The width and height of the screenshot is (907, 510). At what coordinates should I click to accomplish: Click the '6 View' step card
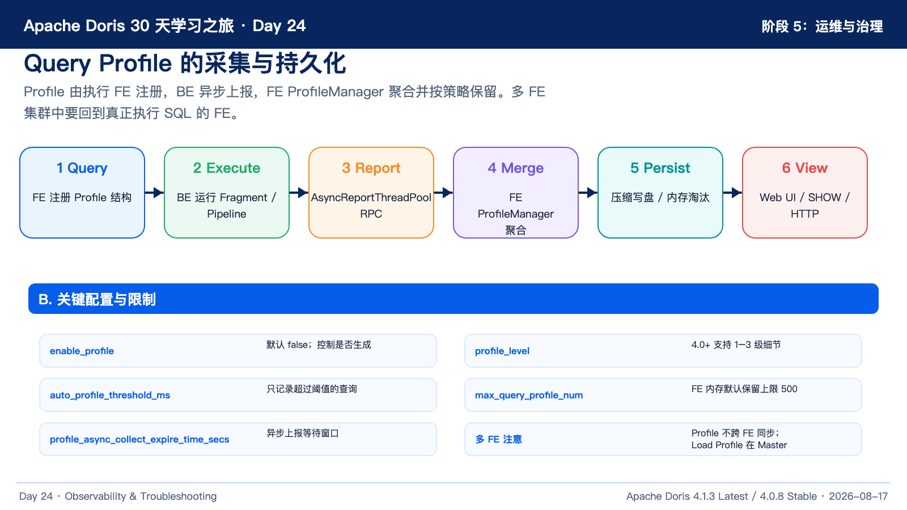pos(805,193)
